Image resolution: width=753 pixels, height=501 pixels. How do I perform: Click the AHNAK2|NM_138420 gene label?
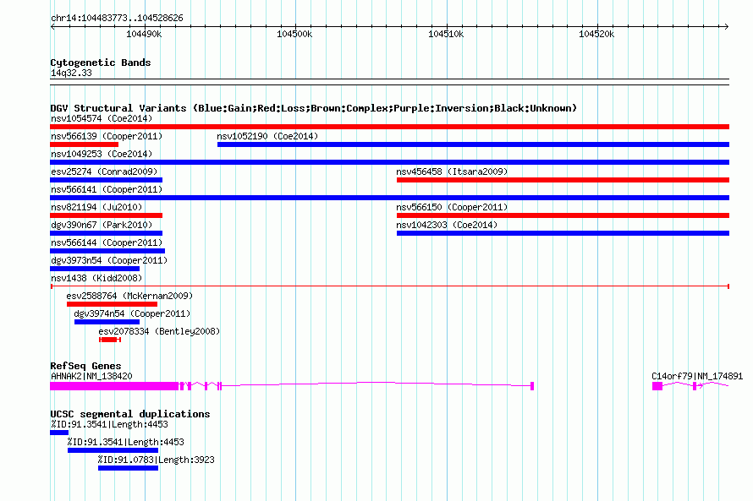[91, 376]
